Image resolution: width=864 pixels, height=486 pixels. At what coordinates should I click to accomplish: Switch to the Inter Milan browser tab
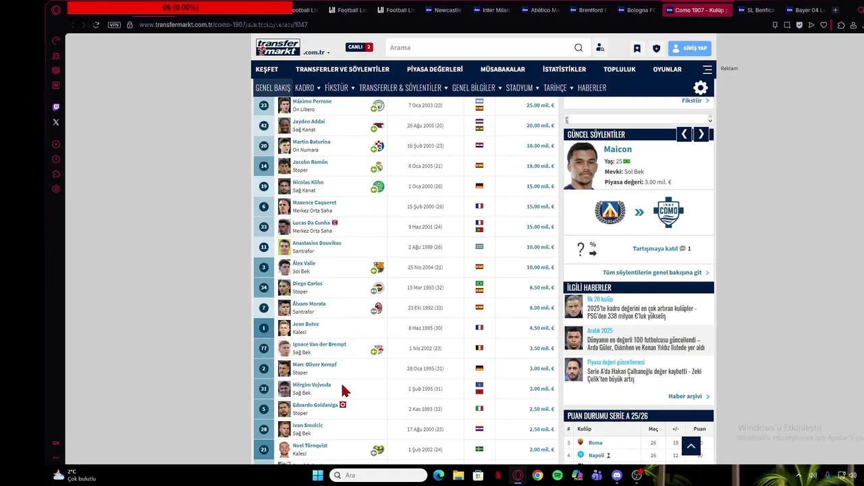[x=491, y=10]
